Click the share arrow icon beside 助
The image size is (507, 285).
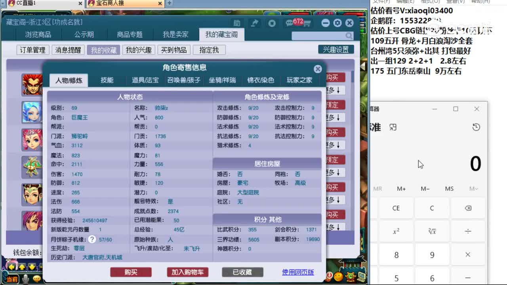pyautogui.click(x=255, y=23)
